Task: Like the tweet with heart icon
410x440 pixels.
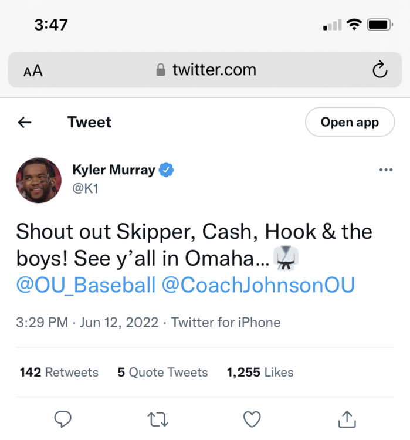Action: tap(252, 419)
